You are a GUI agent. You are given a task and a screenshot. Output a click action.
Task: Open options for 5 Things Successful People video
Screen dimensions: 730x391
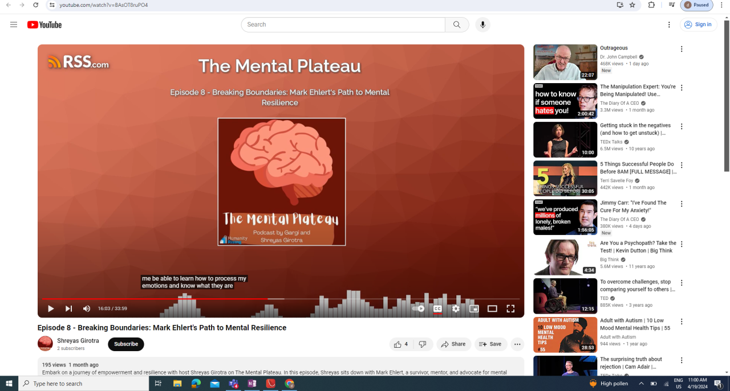(682, 165)
